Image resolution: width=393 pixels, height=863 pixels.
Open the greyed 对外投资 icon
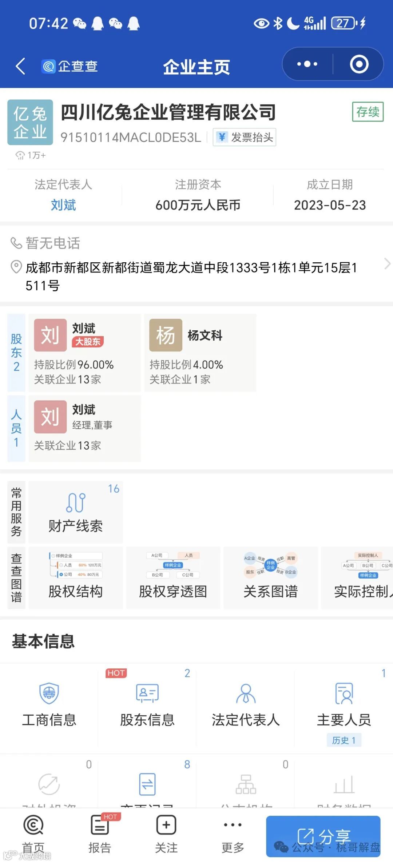coord(49,784)
